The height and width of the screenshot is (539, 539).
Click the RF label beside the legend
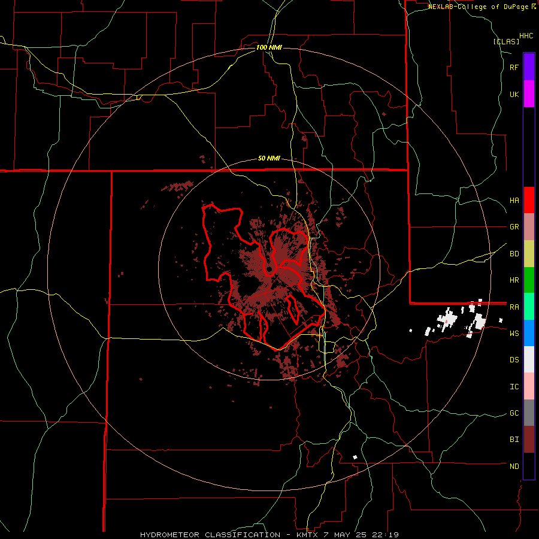(514, 67)
